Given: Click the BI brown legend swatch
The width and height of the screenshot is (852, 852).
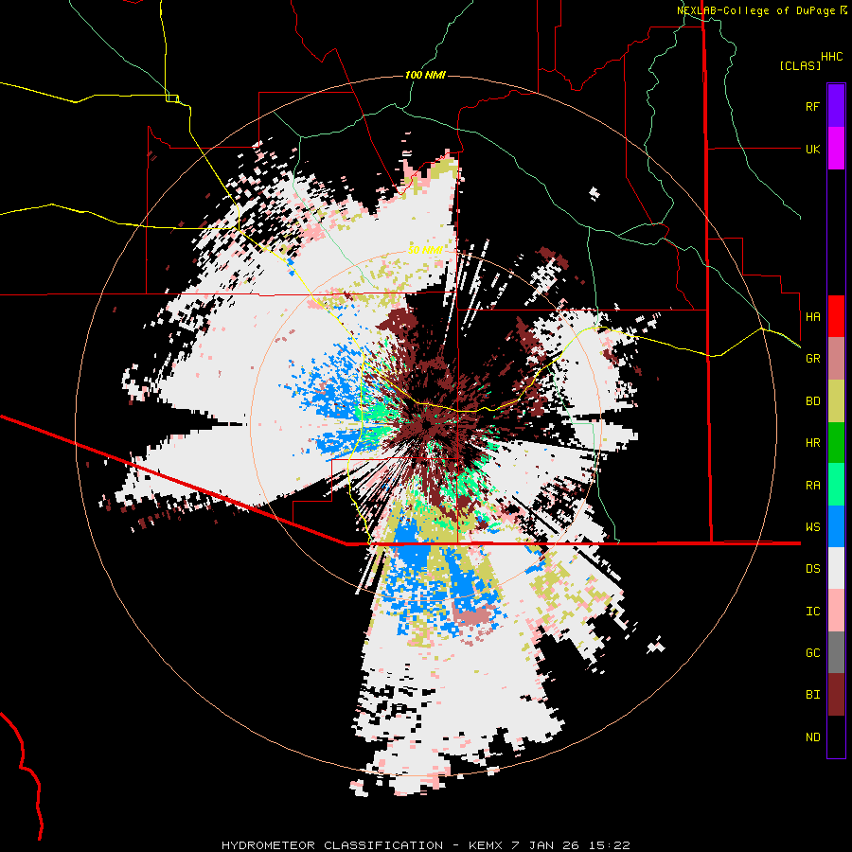Looking at the screenshot, I should [x=836, y=695].
